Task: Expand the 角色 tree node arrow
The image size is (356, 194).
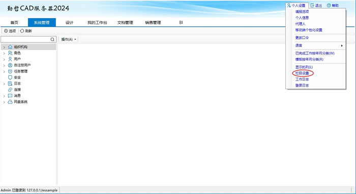Action: 4,53
